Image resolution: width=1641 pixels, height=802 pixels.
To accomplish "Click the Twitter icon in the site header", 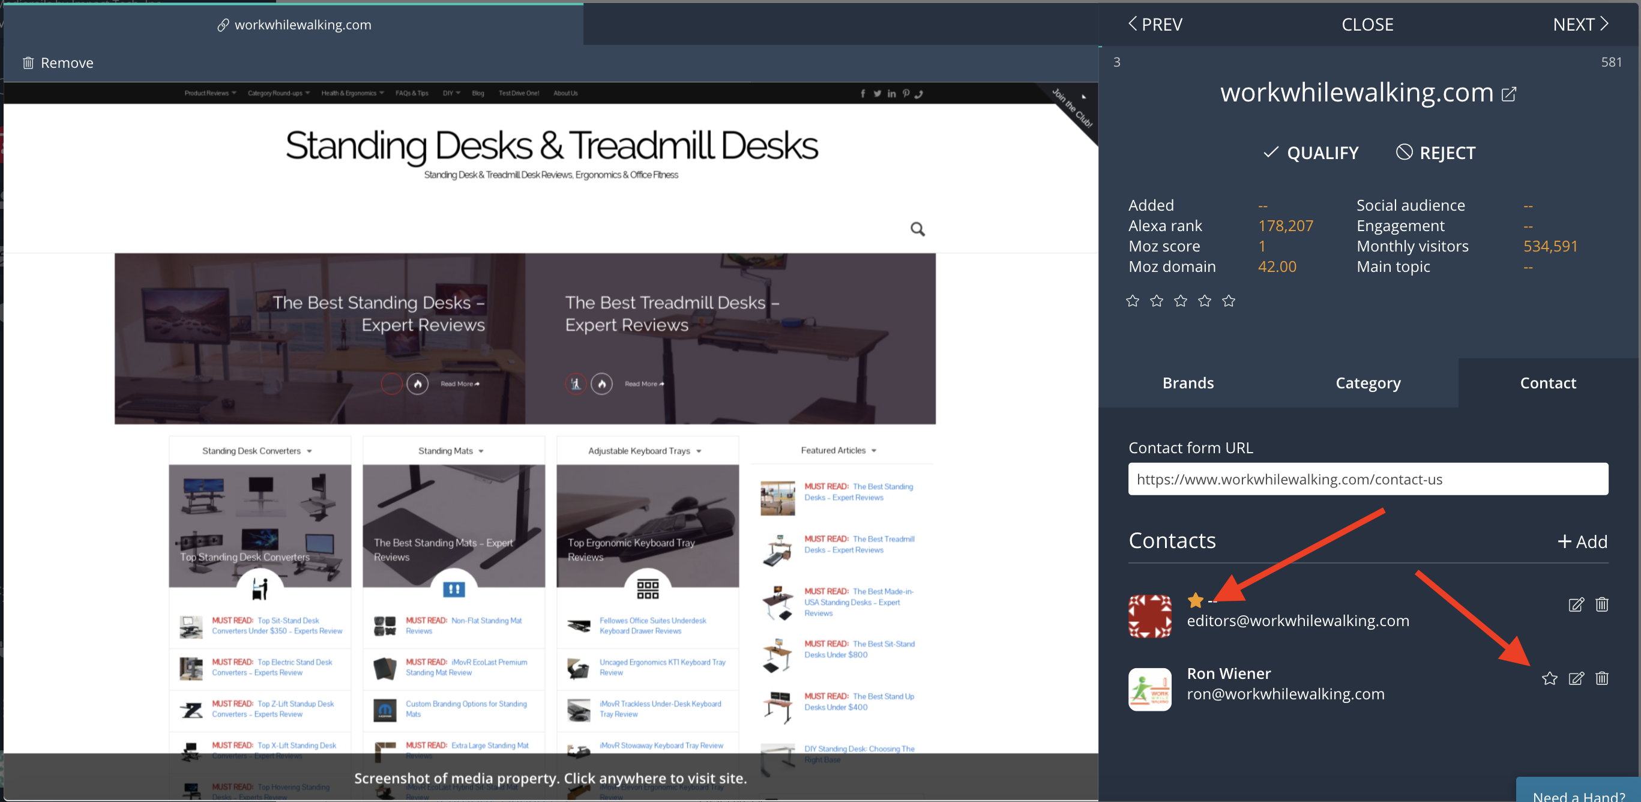I will click(x=877, y=93).
